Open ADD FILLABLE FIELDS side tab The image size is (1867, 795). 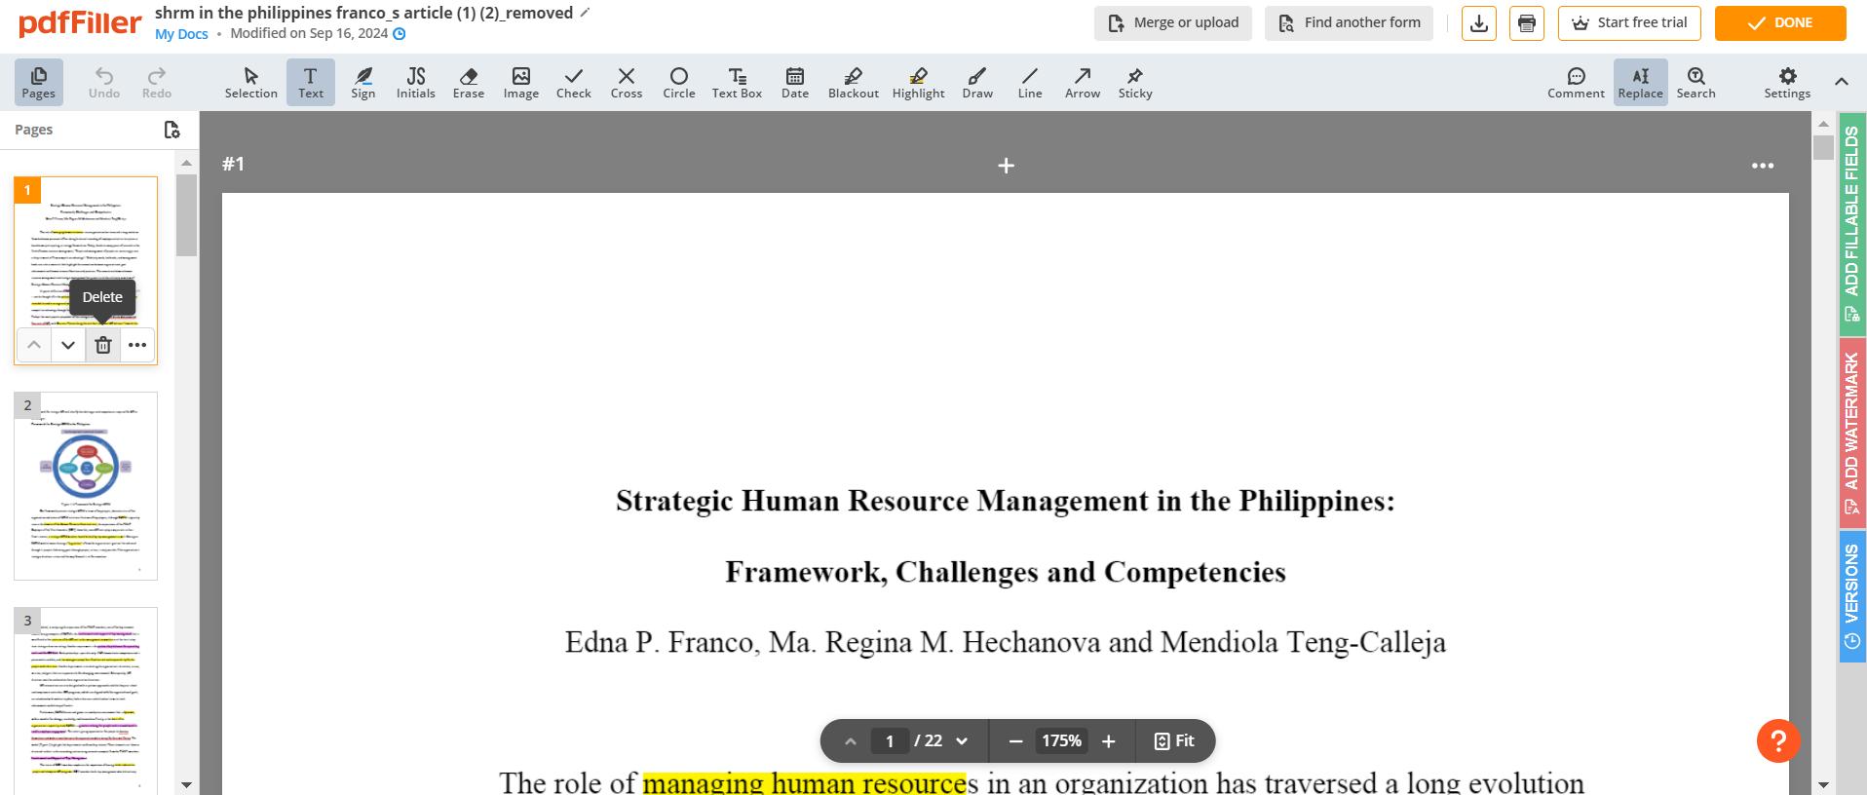[1852, 224]
